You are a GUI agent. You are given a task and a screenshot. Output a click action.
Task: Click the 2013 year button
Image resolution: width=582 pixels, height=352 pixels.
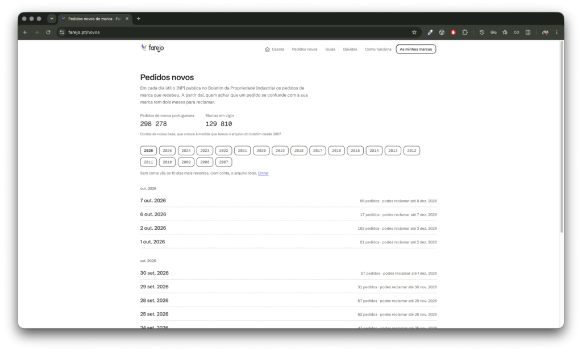coord(393,150)
